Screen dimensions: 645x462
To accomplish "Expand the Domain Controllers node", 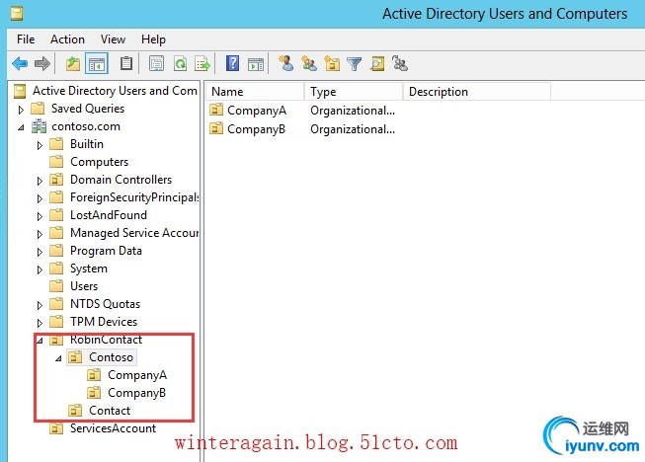I will (40, 181).
